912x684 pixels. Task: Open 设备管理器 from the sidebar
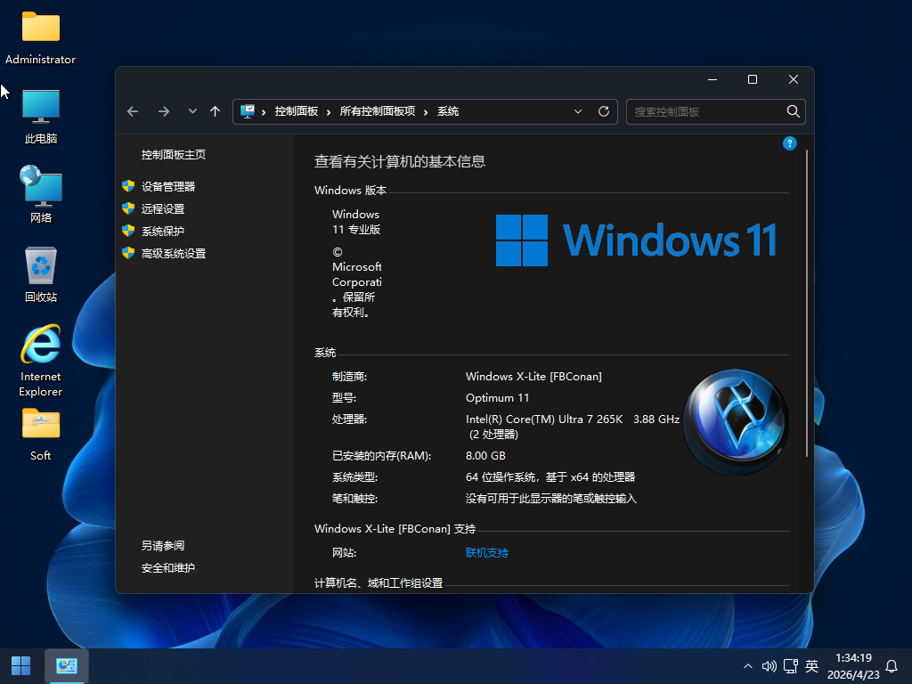pos(168,187)
